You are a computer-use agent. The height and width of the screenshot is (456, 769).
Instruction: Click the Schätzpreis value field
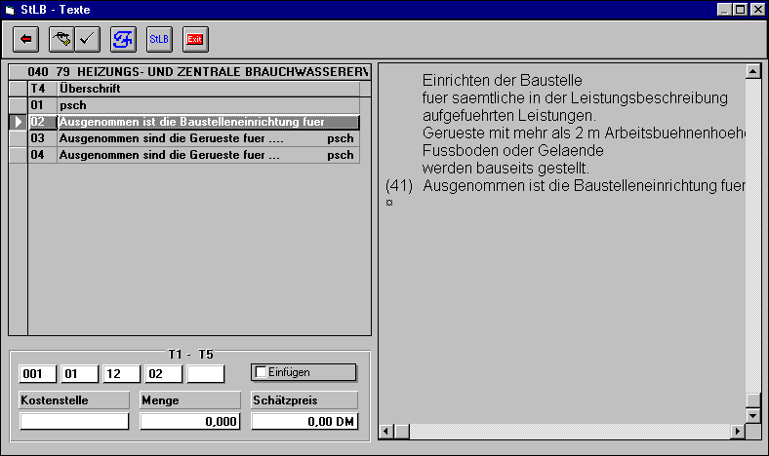(x=304, y=421)
